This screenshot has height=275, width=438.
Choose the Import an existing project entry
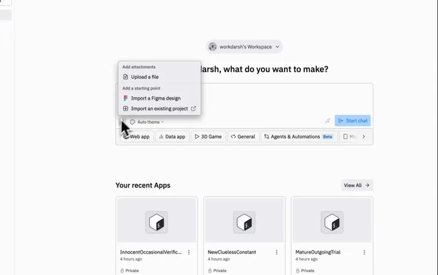(159, 109)
